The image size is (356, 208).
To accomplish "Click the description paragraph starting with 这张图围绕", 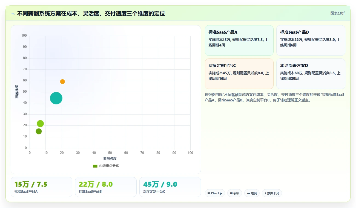I will click(x=275, y=97).
